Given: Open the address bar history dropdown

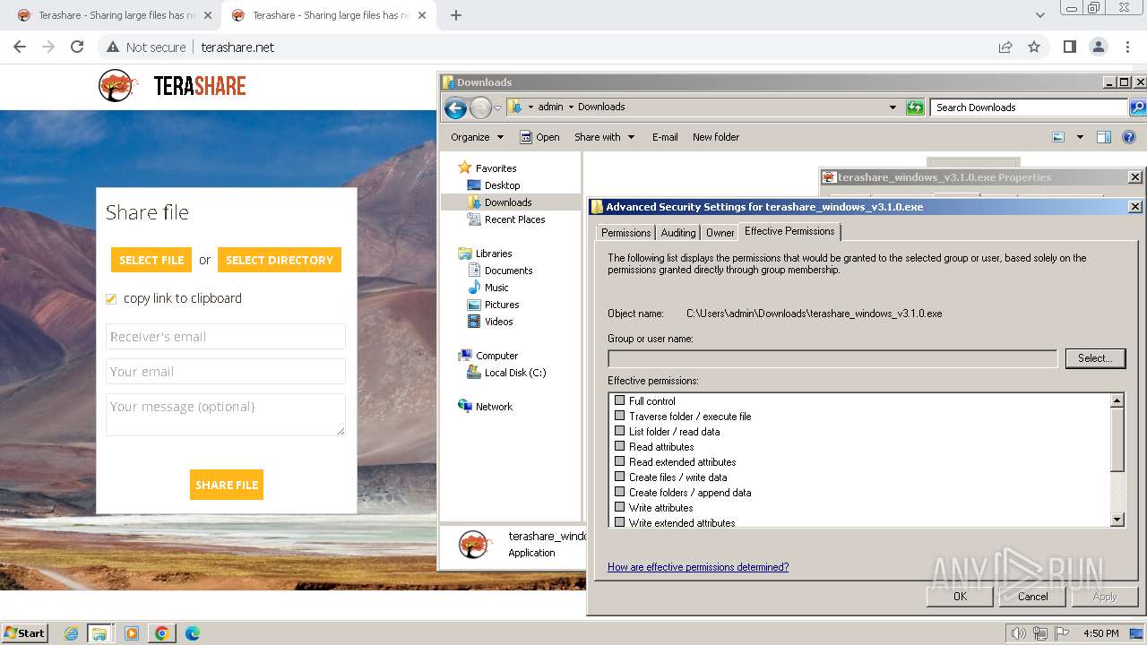Looking at the screenshot, I should (893, 107).
